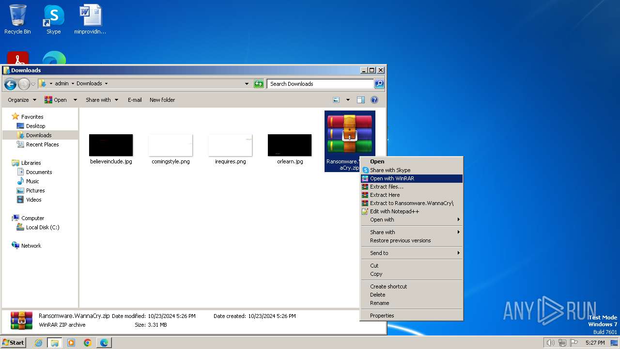Select Computer in the navigation pane
Screen dimensions: 620x349
click(32, 218)
